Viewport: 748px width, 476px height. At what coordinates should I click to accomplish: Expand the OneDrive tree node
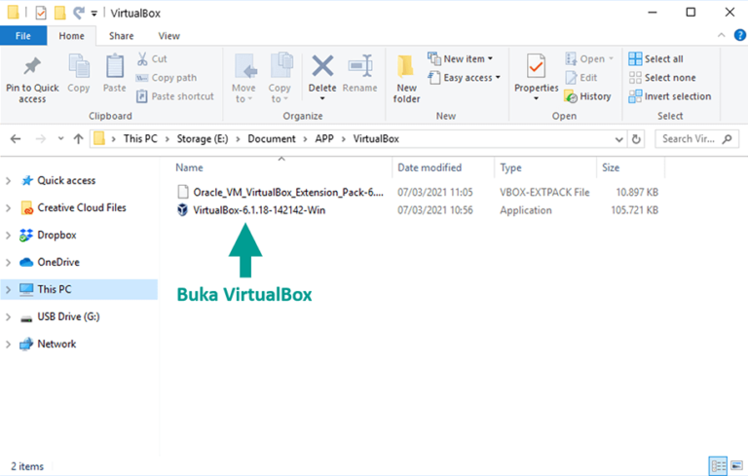(x=8, y=262)
